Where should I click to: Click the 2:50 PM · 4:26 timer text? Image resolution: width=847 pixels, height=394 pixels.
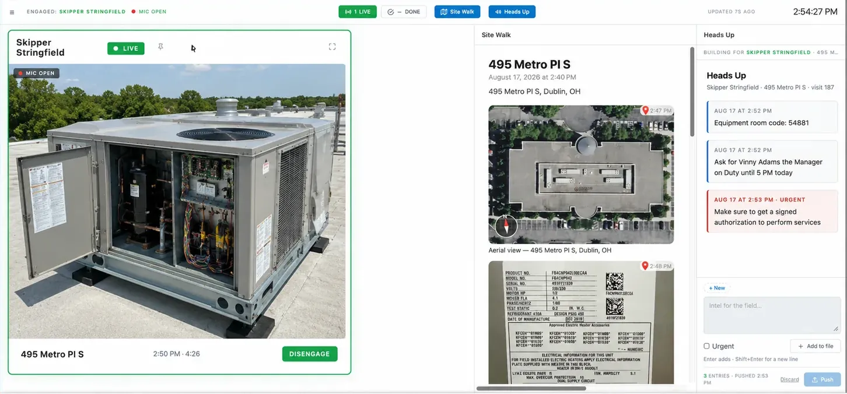click(x=177, y=354)
